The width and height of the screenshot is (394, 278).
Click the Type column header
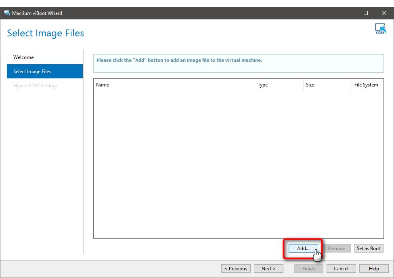(x=279, y=85)
